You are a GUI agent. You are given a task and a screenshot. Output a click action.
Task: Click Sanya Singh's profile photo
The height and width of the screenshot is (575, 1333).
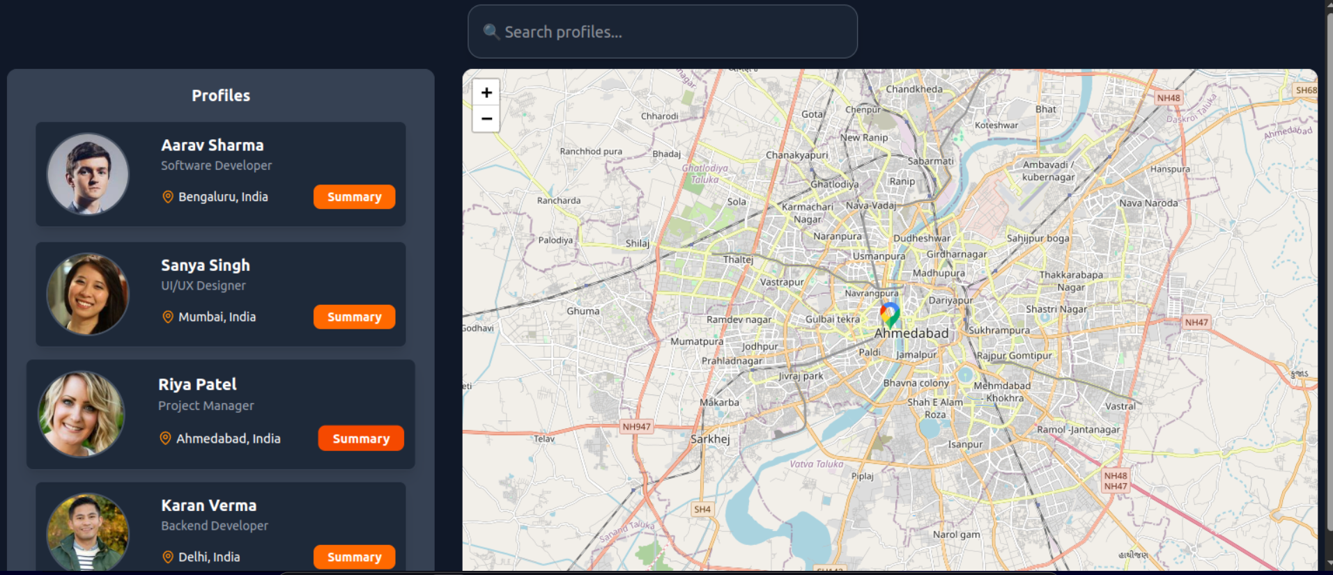pyautogui.click(x=88, y=294)
